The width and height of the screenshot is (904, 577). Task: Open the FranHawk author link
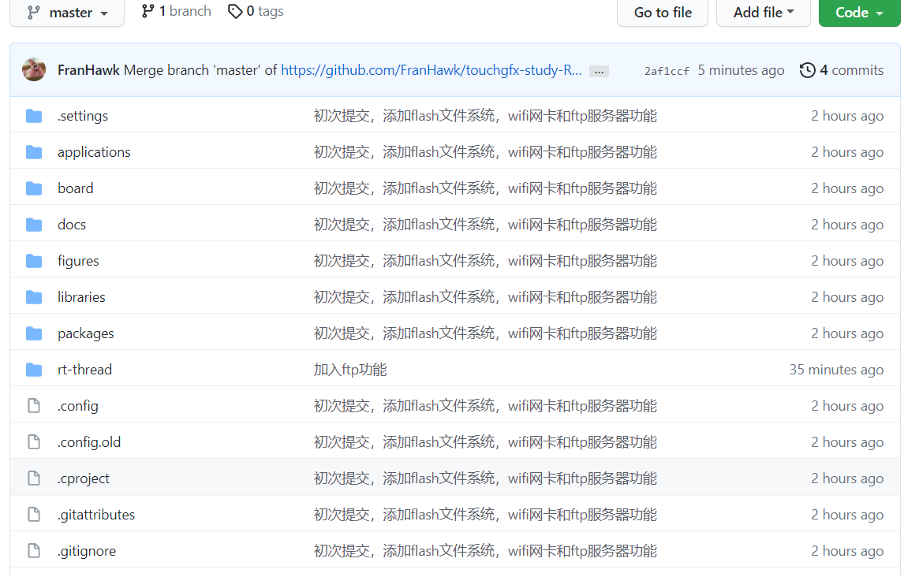point(89,70)
